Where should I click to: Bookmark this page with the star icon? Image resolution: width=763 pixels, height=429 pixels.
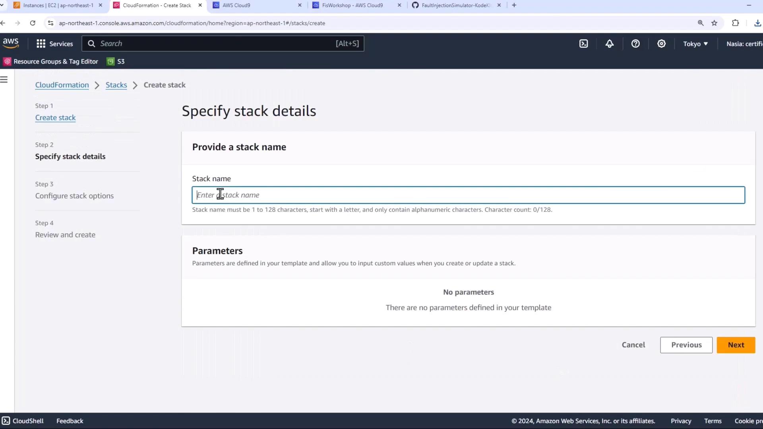coord(714,23)
